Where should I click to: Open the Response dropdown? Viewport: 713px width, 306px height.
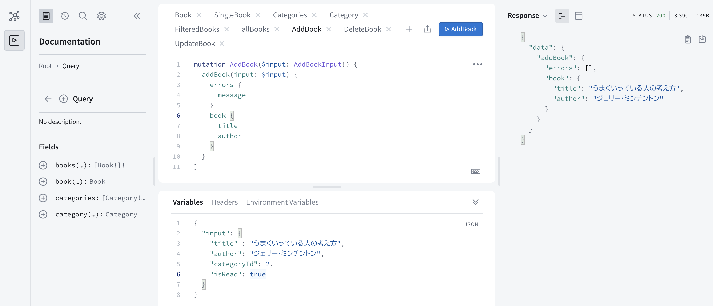[527, 16]
